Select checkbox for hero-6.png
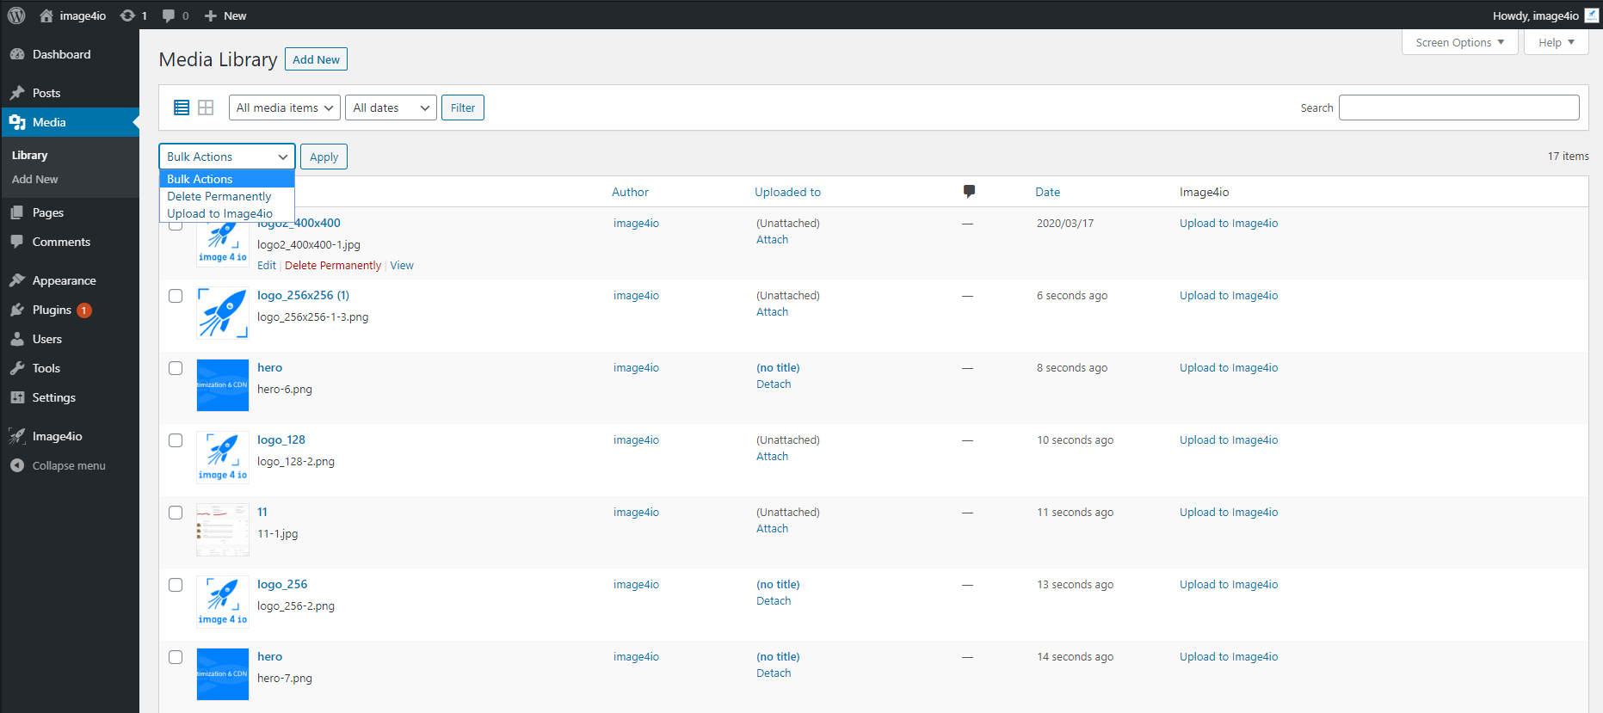Image resolution: width=1603 pixels, height=713 pixels. (x=176, y=368)
